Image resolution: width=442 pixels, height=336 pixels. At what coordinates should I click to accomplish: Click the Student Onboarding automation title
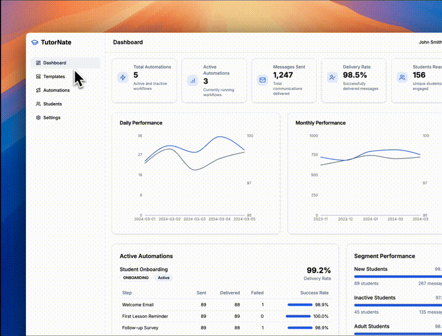pos(144,269)
